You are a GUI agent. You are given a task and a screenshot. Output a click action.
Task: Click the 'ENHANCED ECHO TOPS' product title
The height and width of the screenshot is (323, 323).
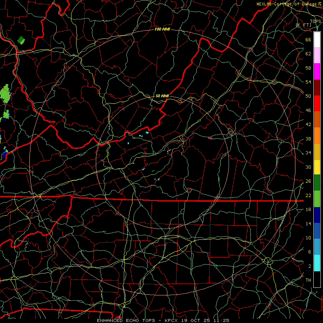pyautogui.click(x=126, y=320)
